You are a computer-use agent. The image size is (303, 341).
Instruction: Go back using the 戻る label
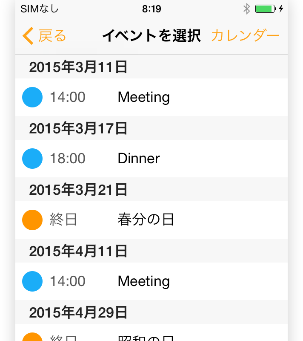coord(52,36)
